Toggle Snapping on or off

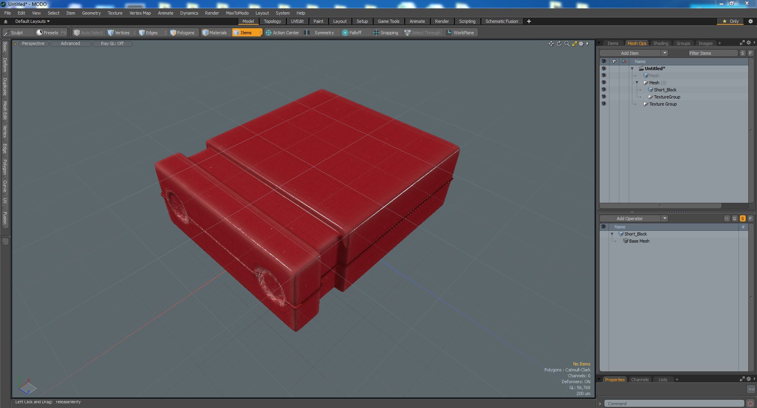click(386, 33)
